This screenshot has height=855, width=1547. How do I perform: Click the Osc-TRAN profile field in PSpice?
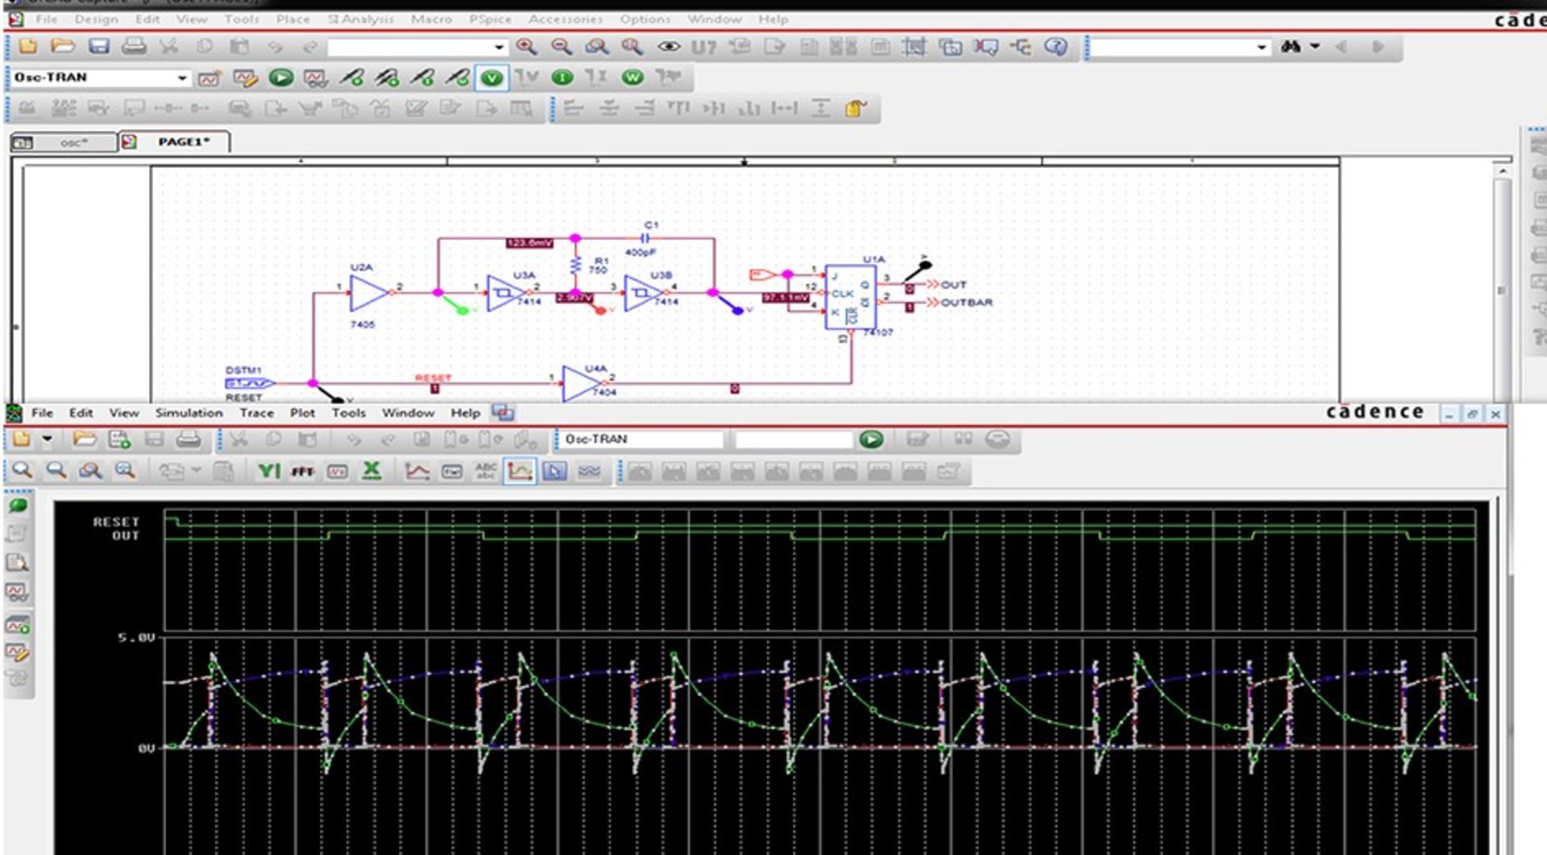(641, 440)
